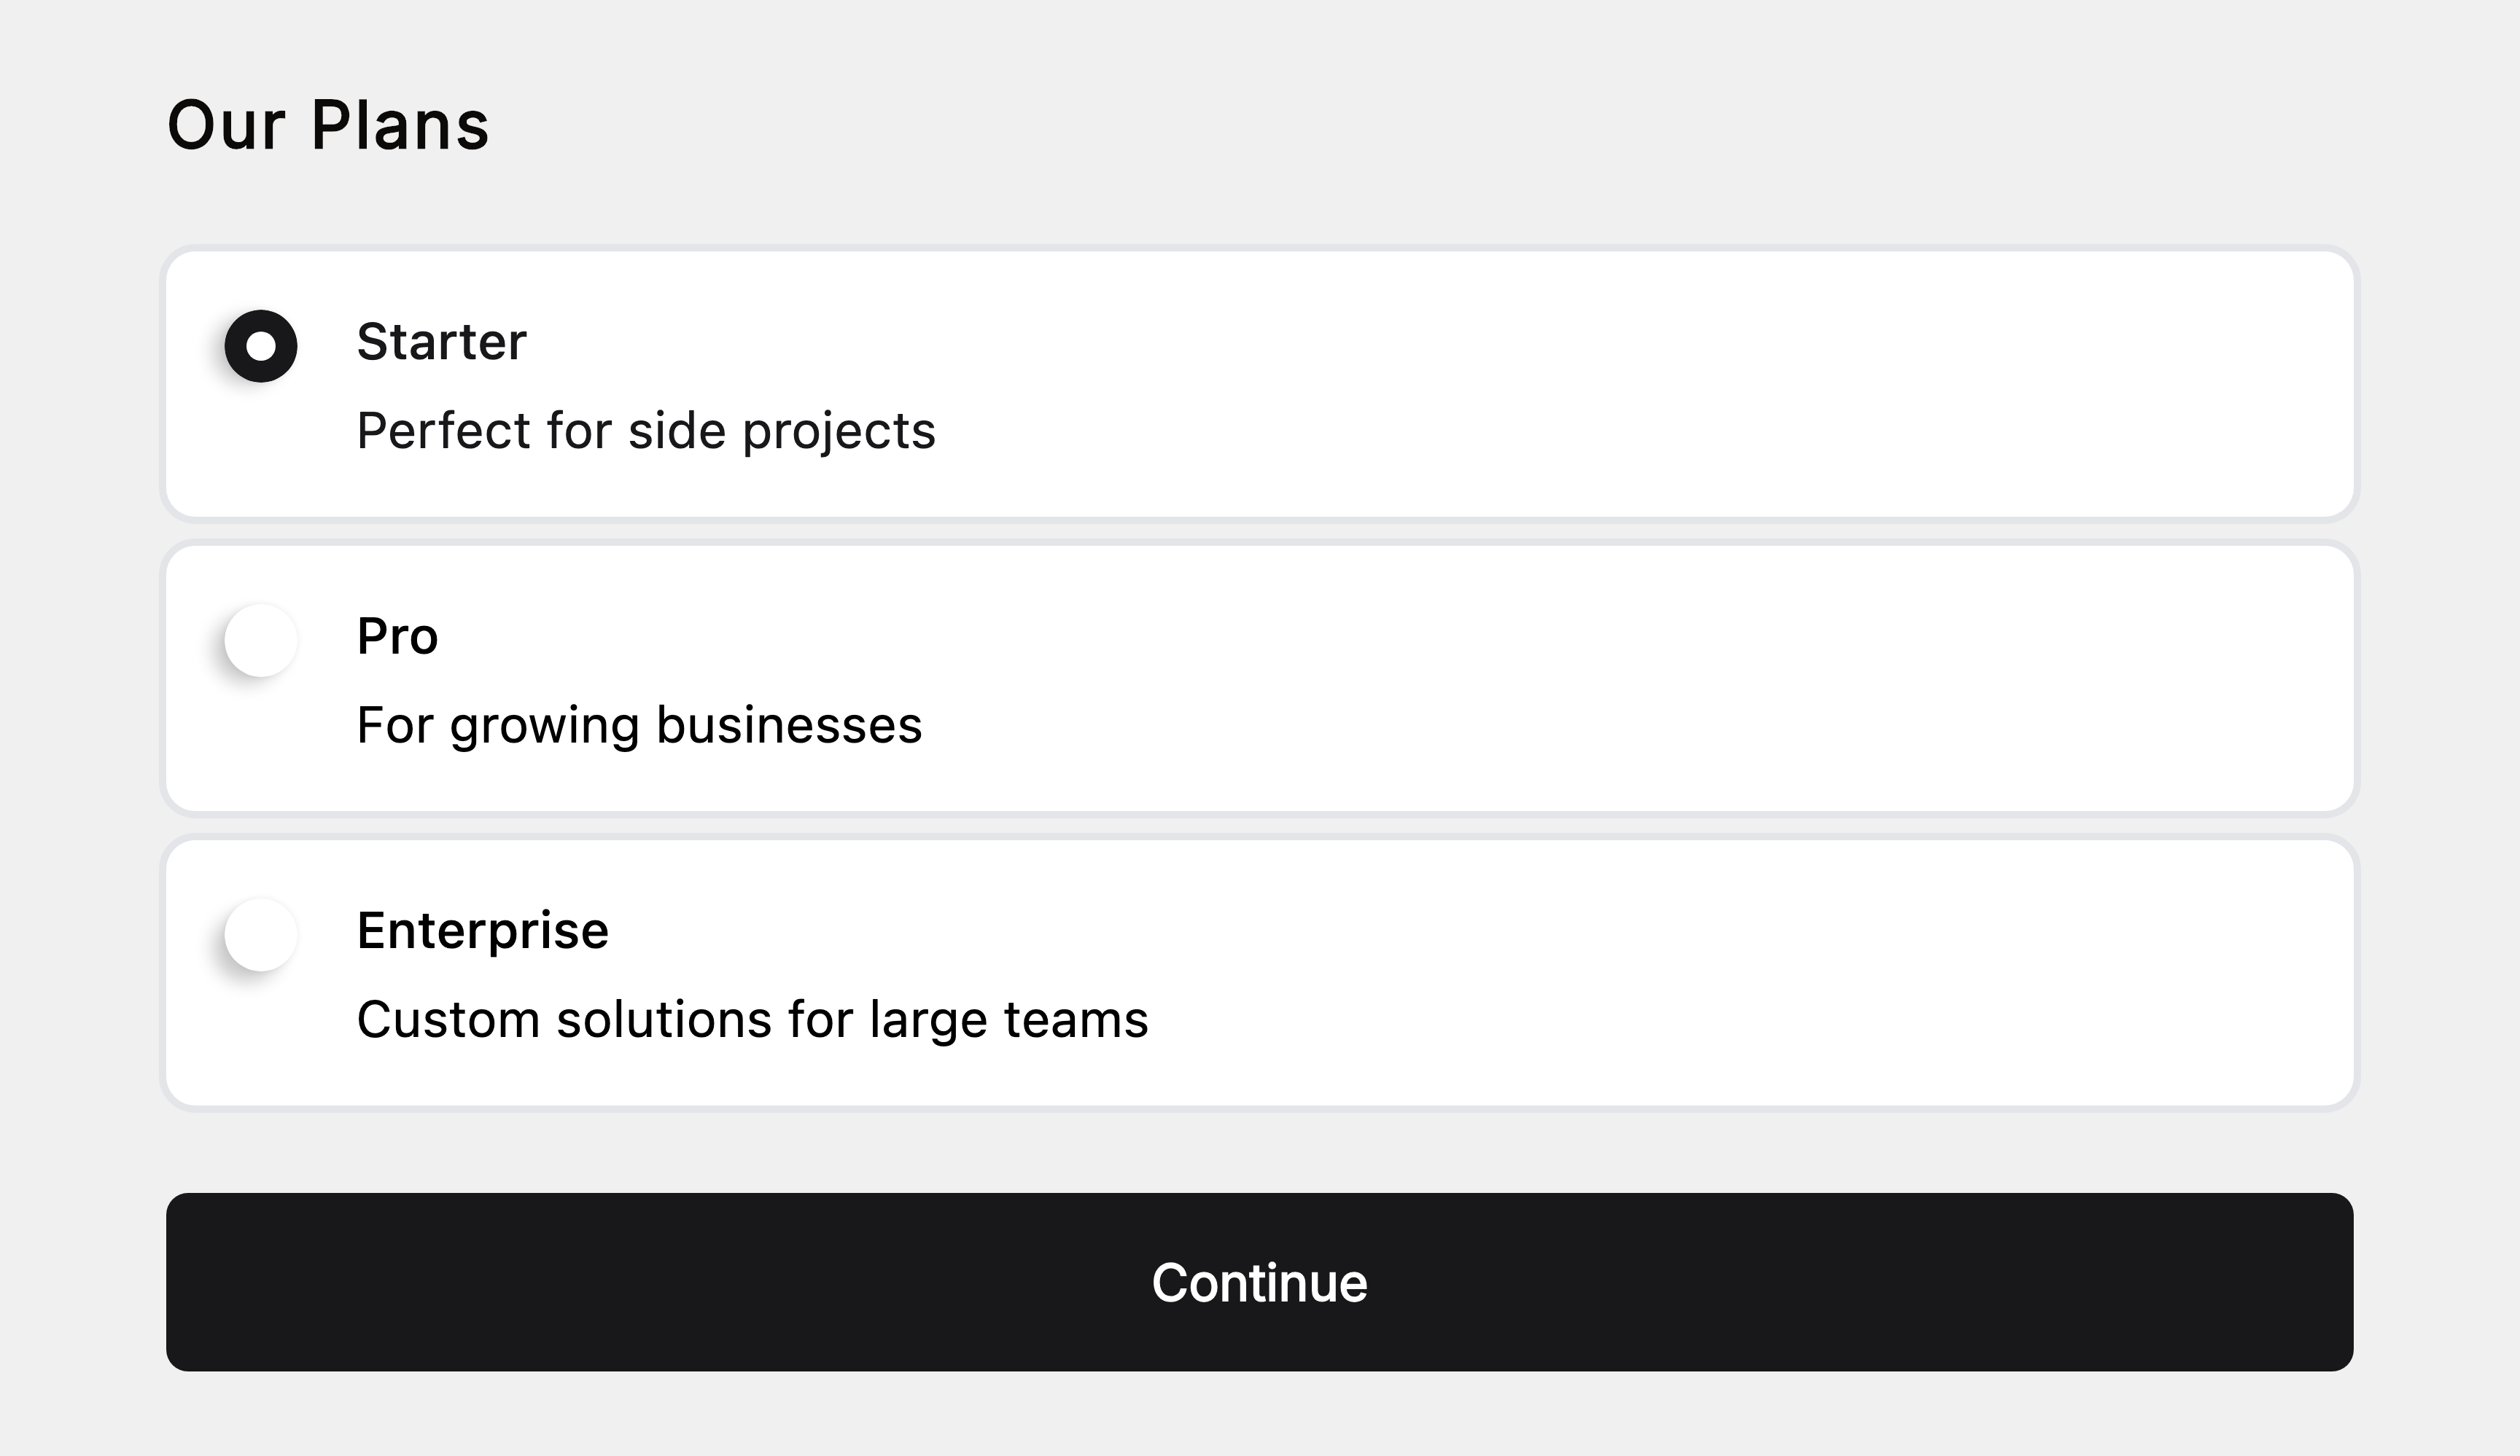Click the 'Our Plans' heading

click(x=328, y=125)
